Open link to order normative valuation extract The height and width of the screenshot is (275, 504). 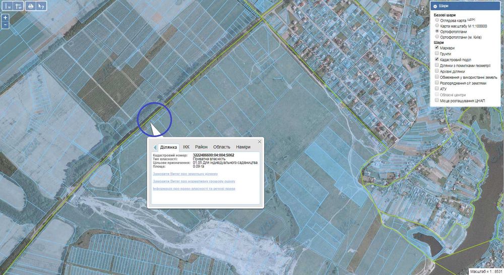(x=194, y=181)
